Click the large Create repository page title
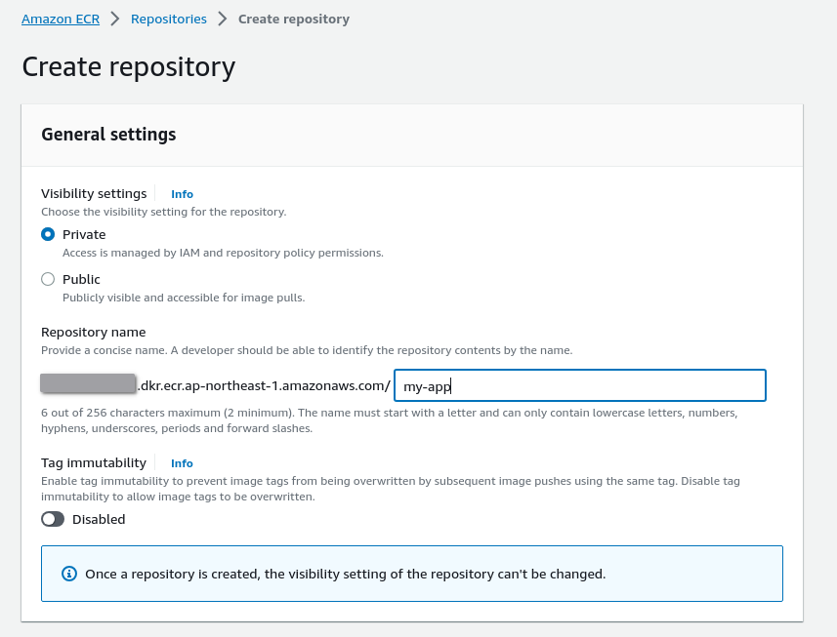 click(x=129, y=66)
